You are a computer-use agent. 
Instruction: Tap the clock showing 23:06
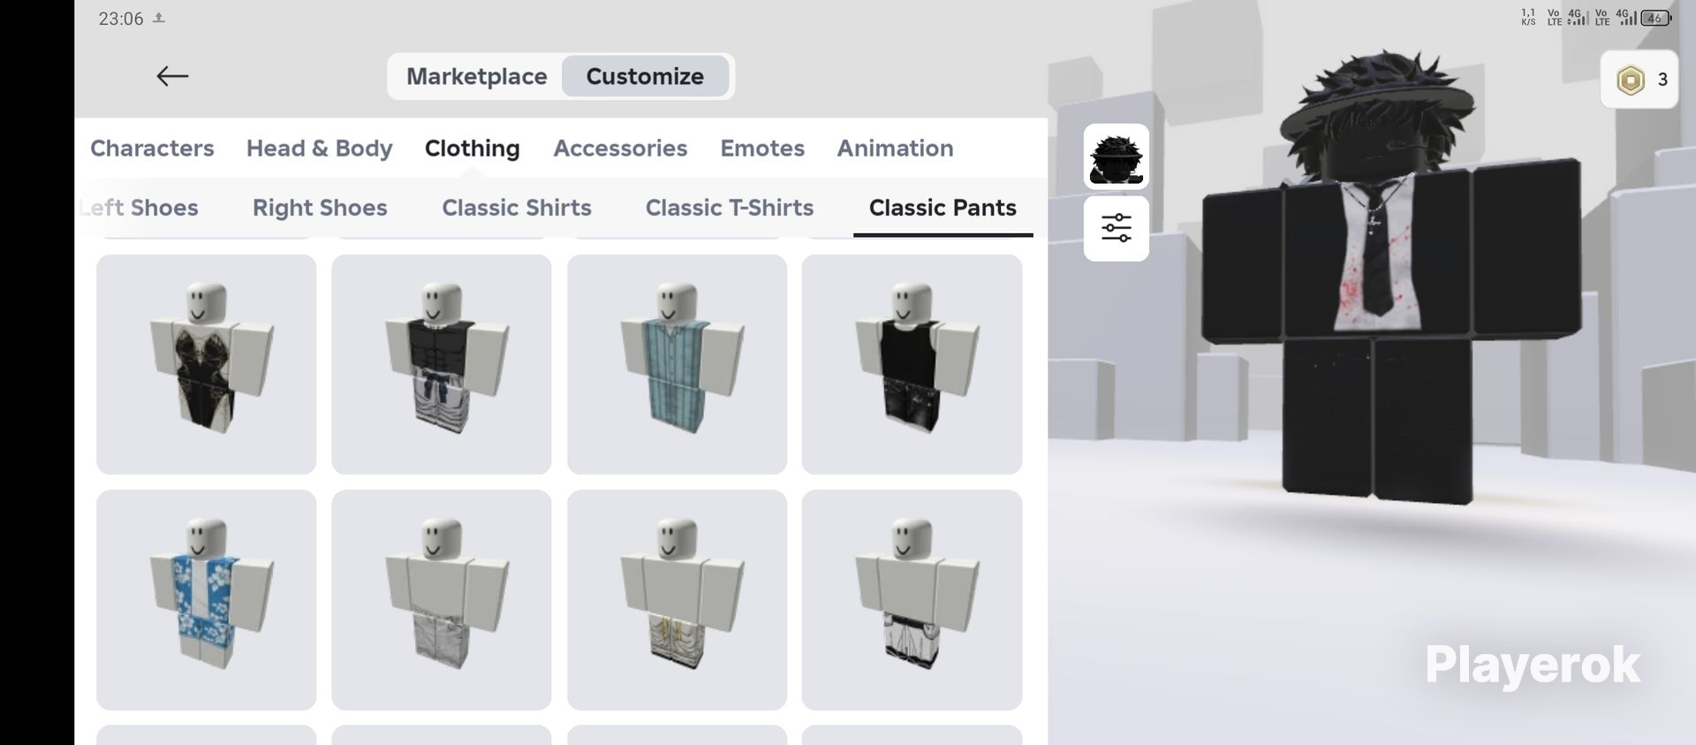[121, 19]
